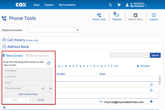This screenshot has width=165, height=110.
Task: Click the email envelope icon beside AnyCust address
Action: pyautogui.click(x=101, y=102)
